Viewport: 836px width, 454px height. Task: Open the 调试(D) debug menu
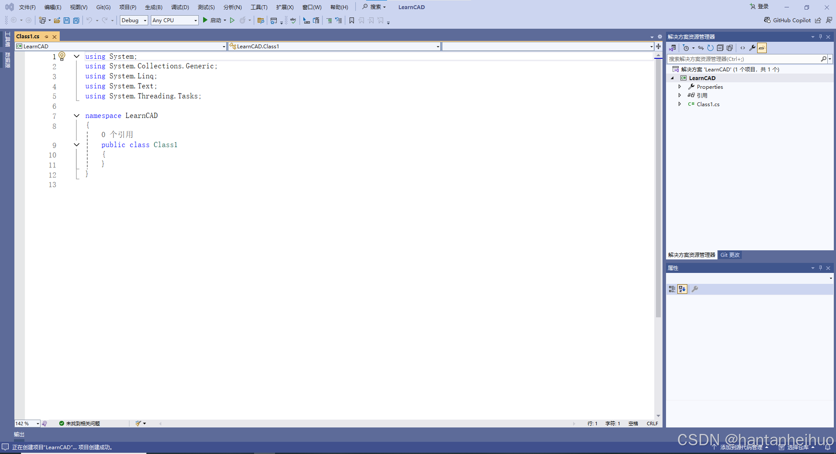coord(180,7)
